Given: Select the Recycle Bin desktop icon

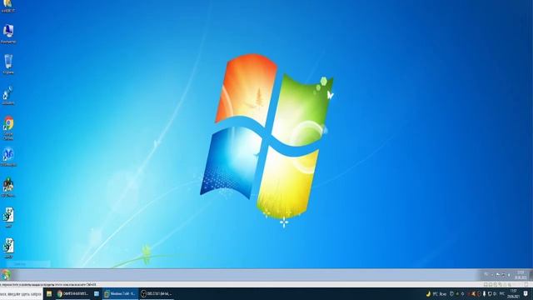Looking at the screenshot, I should 8,64.
